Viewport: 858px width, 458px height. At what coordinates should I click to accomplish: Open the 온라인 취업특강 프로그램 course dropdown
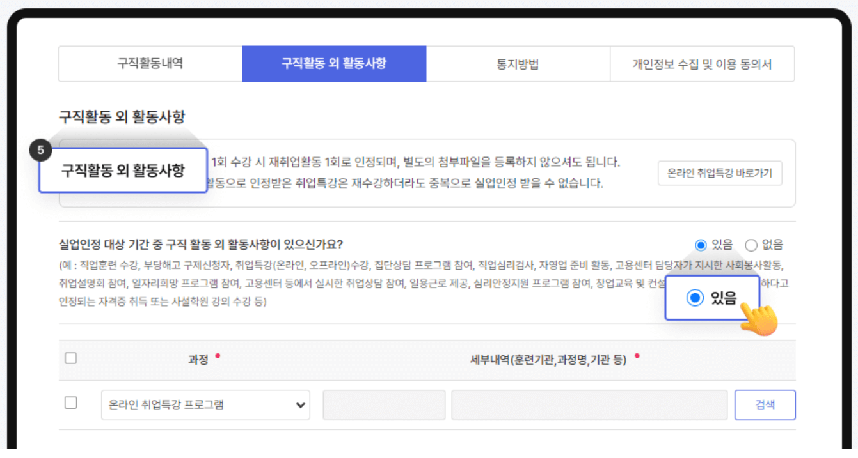(x=205, y=404)
